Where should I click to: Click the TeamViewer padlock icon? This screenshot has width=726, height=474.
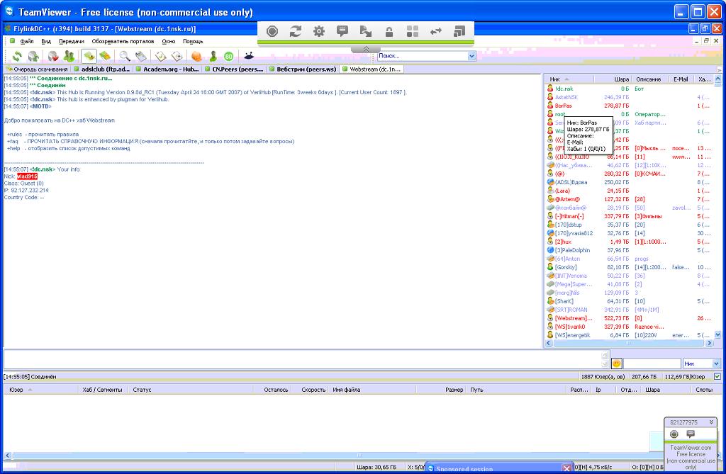click(x=389, y=31)
